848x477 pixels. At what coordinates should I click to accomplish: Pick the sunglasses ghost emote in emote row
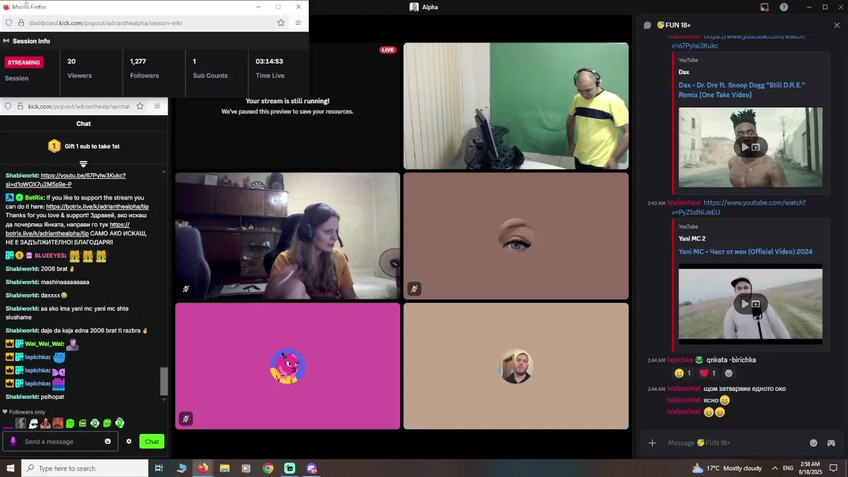(x=33, y=423)
